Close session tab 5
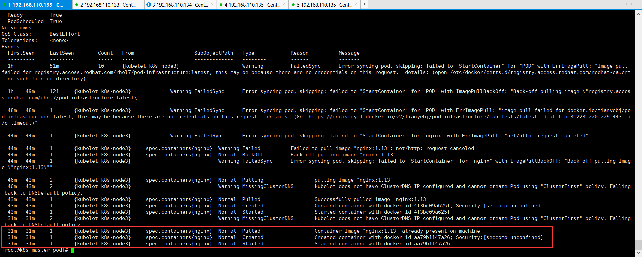 356,4
